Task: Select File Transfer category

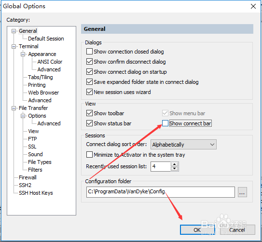Action: click(x=33, y=108)
